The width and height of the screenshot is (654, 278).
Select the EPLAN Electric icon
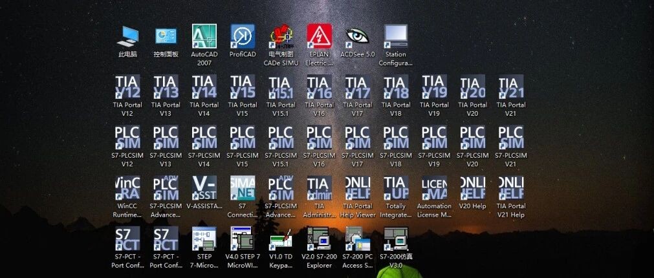[319, 37]
